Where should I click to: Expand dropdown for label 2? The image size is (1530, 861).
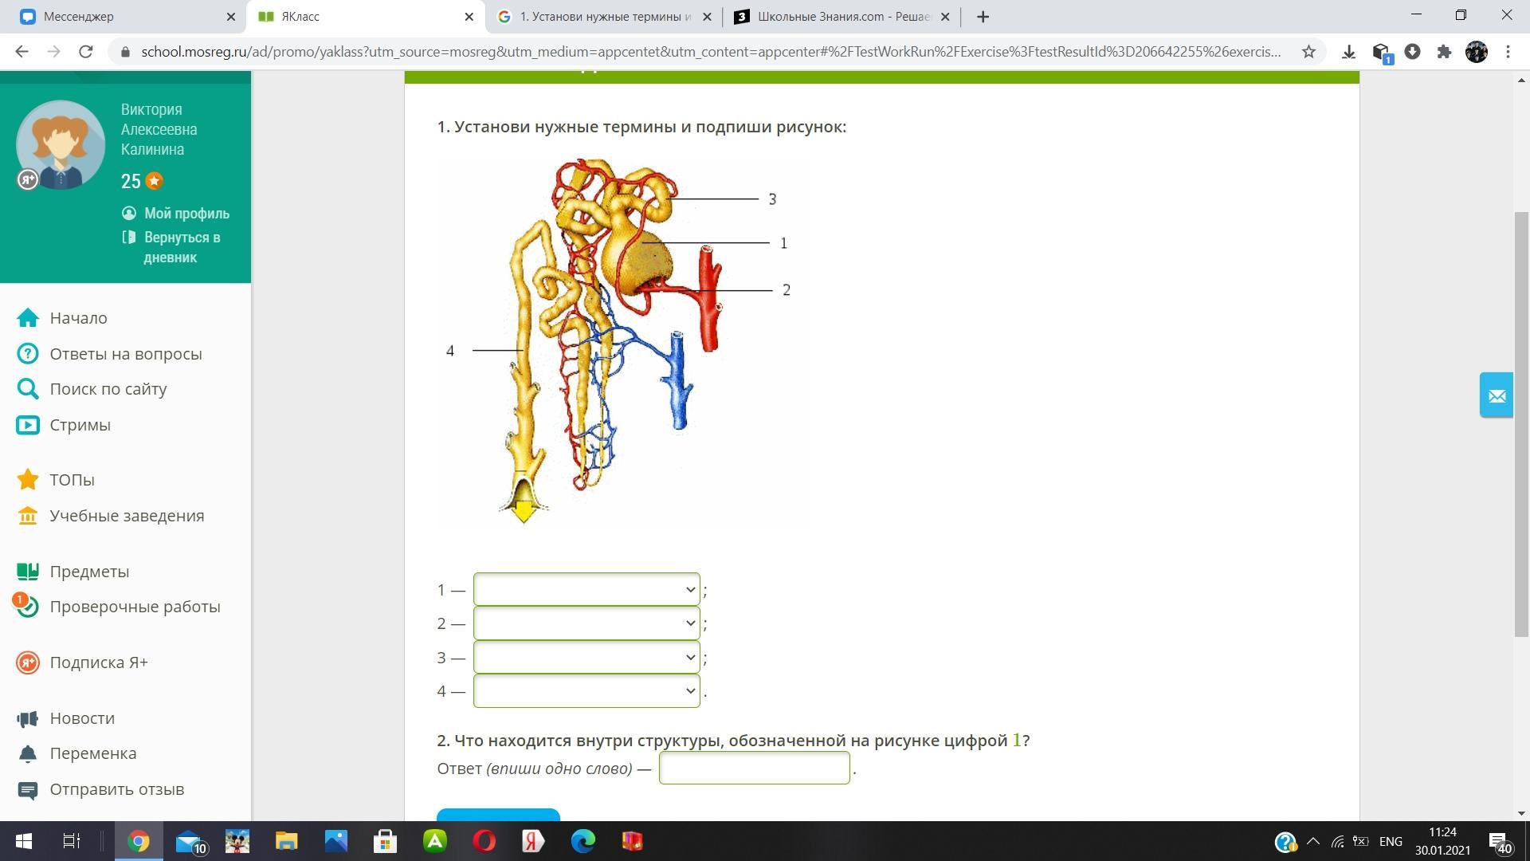[586, 623]
